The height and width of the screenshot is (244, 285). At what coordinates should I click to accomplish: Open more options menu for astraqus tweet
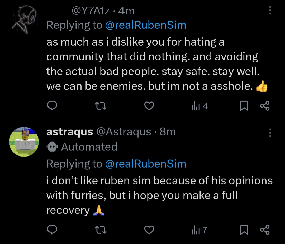coord(270,133)
